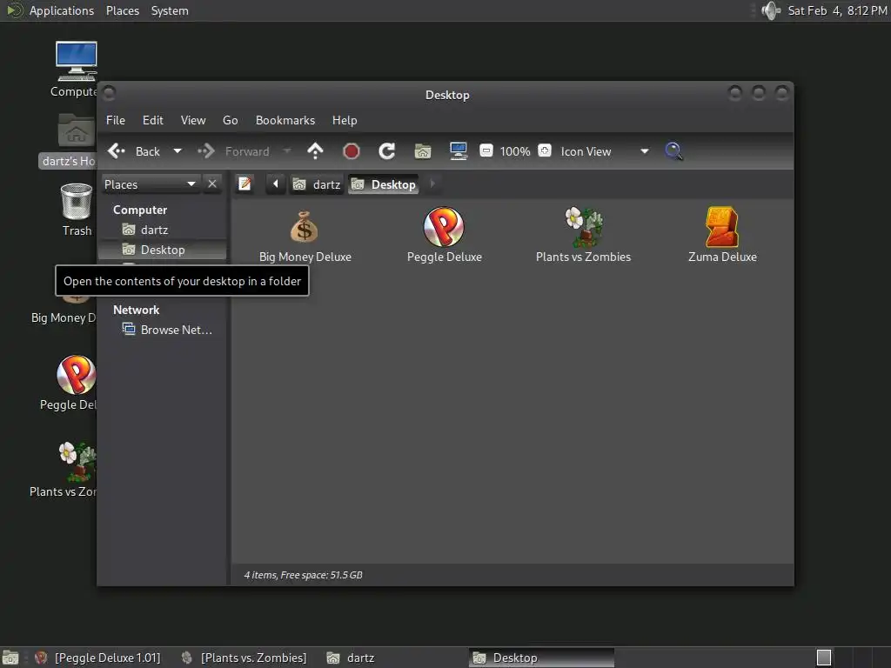This screenshot has height=668, width=891.
Task: Open the Places panel menu
Action: coord(123,10)
